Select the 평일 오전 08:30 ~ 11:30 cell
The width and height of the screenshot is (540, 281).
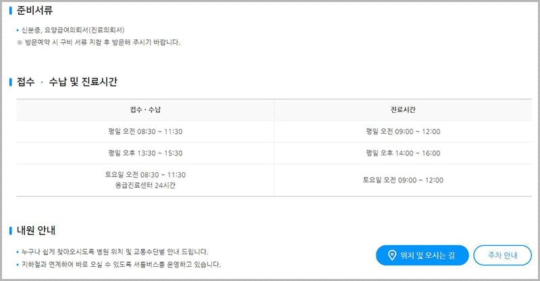145,132
